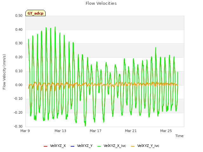Viewport: 203px width, 152px height.
Task: Click the orange VelXYZ_Y_ivc legend color marker
Action: coord(133,146)
